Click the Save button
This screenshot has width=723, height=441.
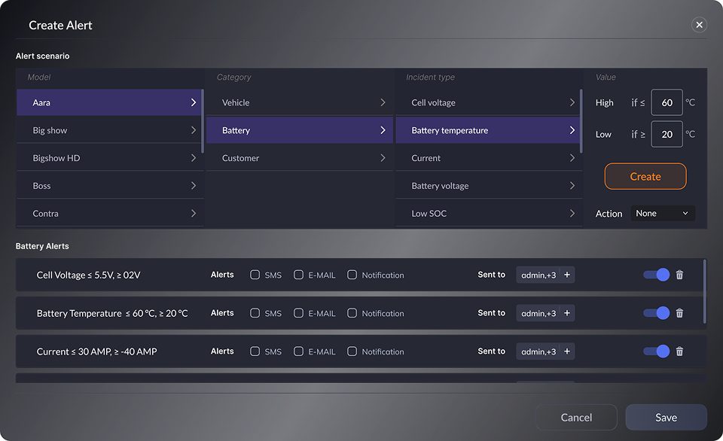tap(666, 418)
